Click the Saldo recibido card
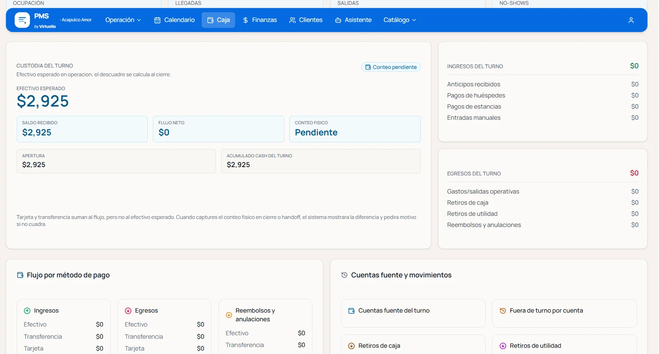The image size is (659, 354). click(82, 129)
